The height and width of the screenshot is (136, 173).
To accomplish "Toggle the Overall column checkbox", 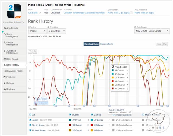I will click(x=70, y=115).
